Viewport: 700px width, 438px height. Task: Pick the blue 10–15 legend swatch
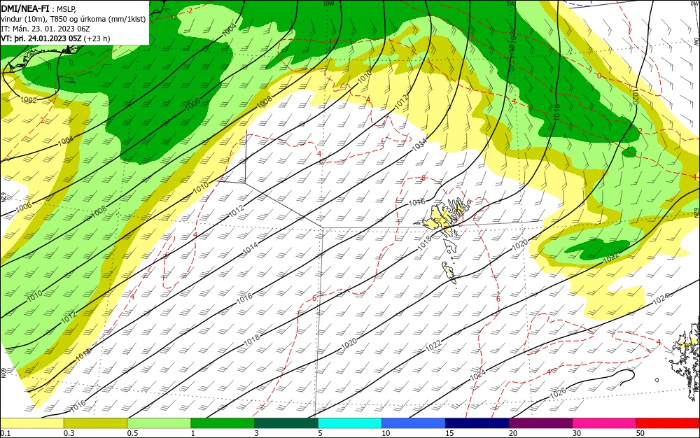414,423
